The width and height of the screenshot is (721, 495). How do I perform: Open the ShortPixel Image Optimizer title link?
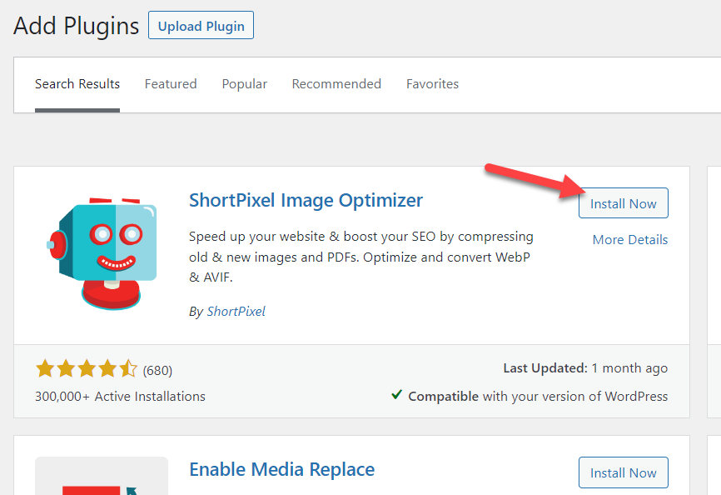pos(306,201)
